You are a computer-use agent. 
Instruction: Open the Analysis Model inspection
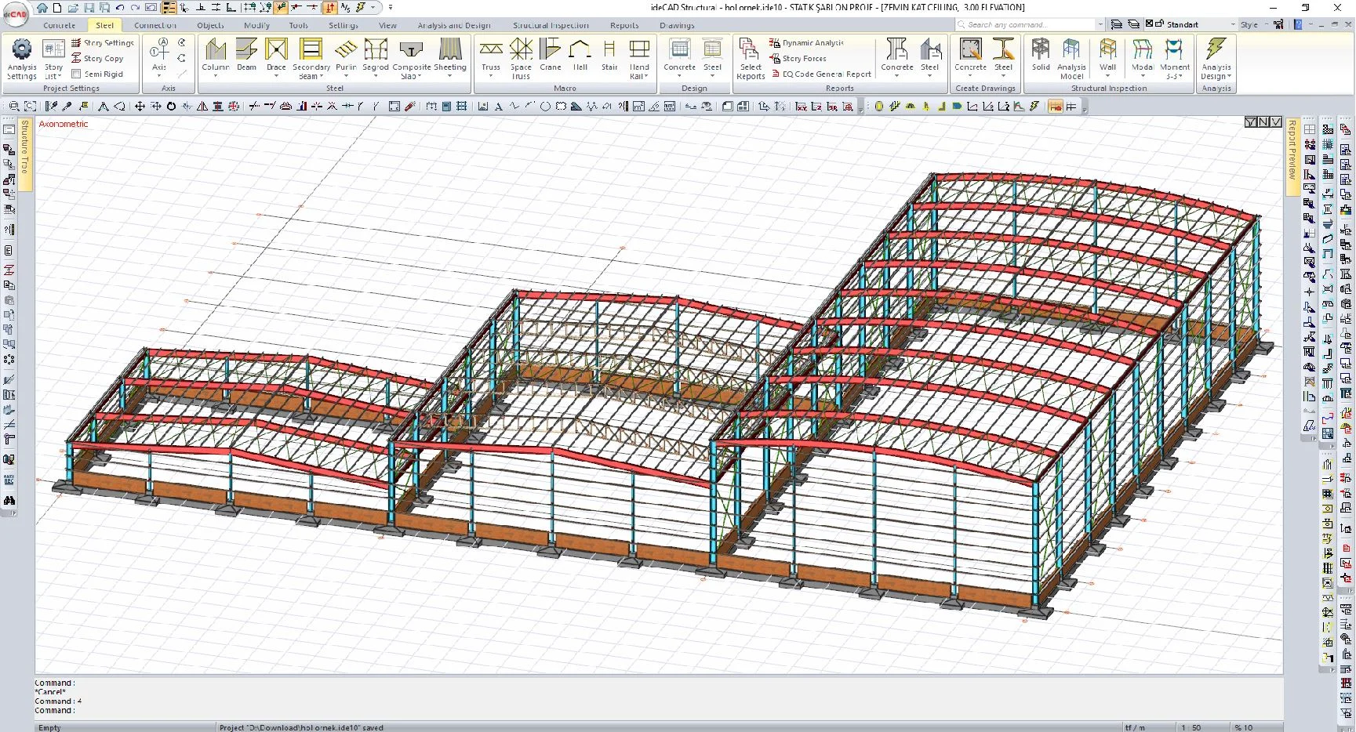click(x=1071, y=59)
